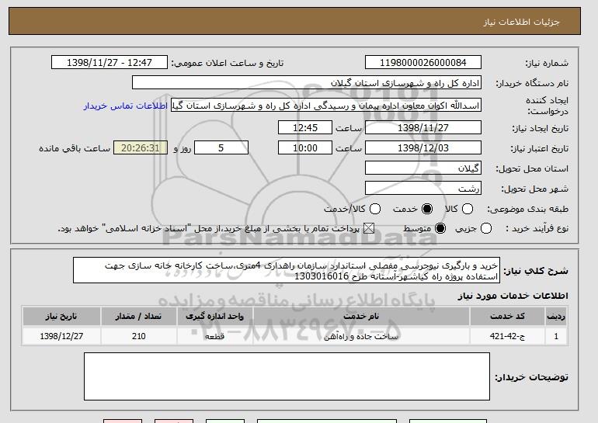Screen dimensions: 598x423
Task: Select the کالا radio button
Action: pyautogui.click(x=468, y=209)
